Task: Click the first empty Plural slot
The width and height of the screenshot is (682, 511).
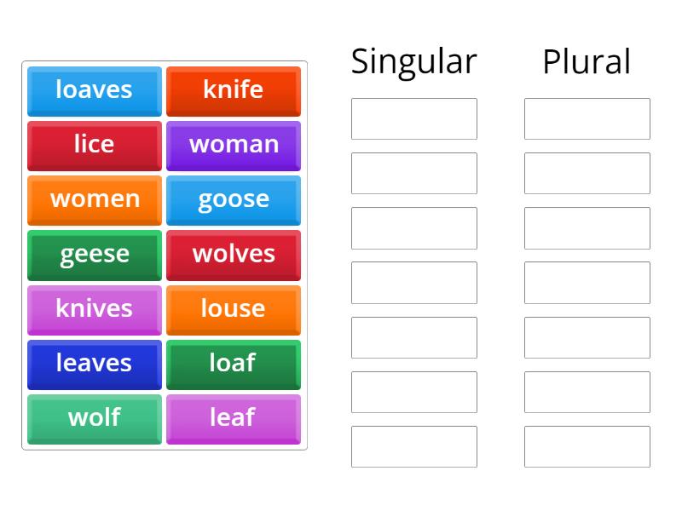Action: coord(587,118)
